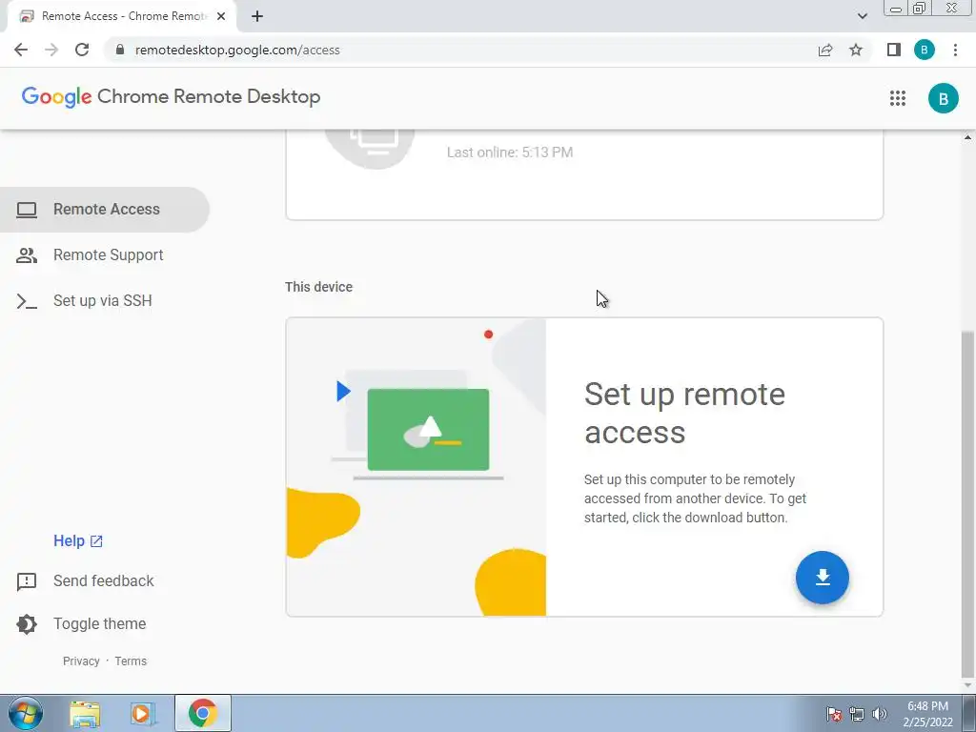Click Google Chrome Remote Desktop logo
Image resolution: width=976 pixels, height=732 pixels.
tap(172, 96)
